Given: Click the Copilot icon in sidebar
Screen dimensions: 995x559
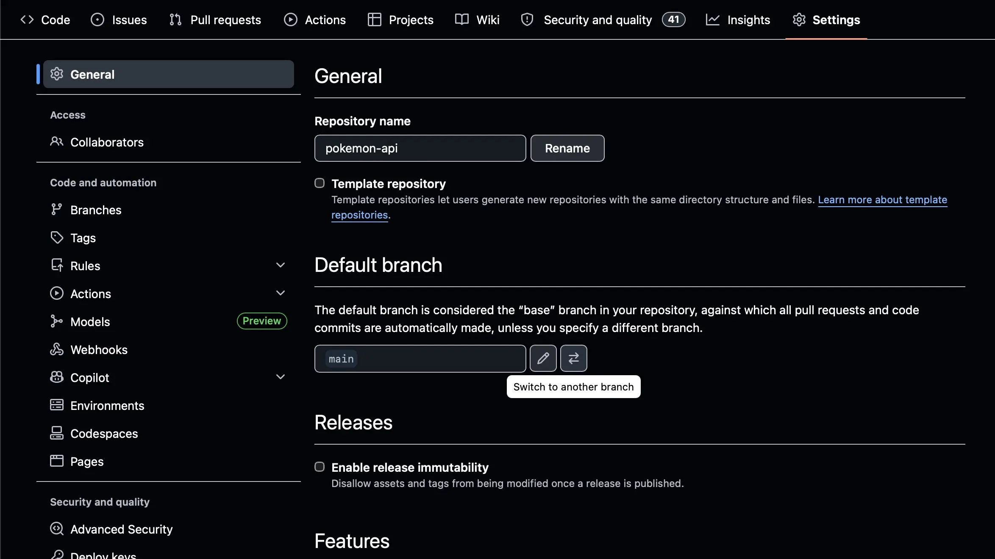Looking at the screenshot, I should [x=57, y=377].
